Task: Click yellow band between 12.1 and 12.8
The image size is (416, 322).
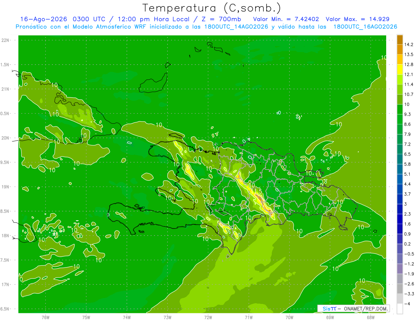Action: tap(400, 69)
